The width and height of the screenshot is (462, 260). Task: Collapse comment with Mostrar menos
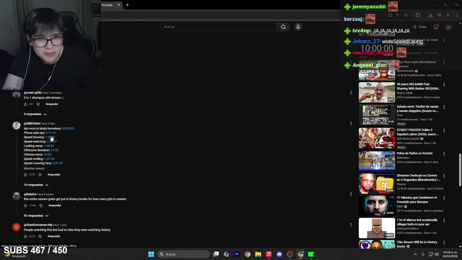(34, 168)
